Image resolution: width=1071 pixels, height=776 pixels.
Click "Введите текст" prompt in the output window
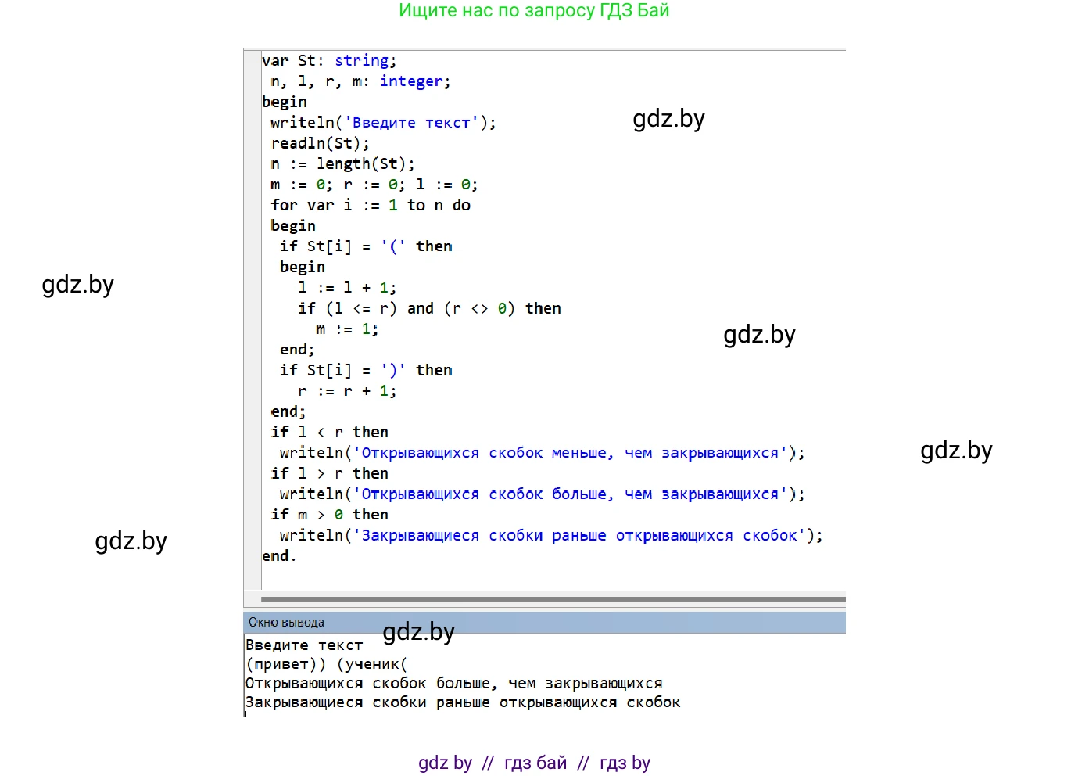click(304, 645)
